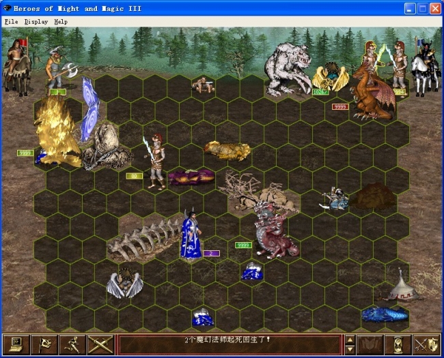Click the dead gold dragon corpse

tap(227, 151)
